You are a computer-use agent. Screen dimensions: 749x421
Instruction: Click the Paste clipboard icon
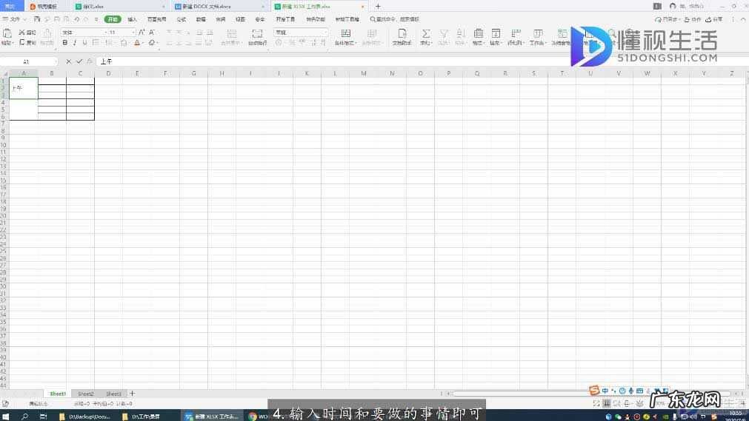click(7, 33)
